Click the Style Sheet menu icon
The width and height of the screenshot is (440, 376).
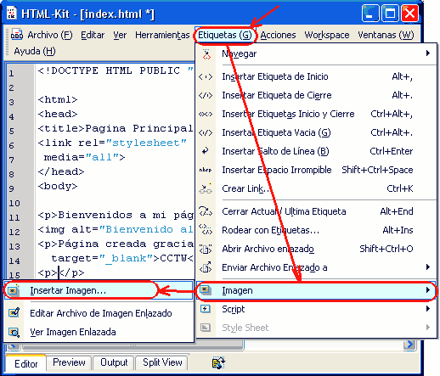click(x=206, y=328)
